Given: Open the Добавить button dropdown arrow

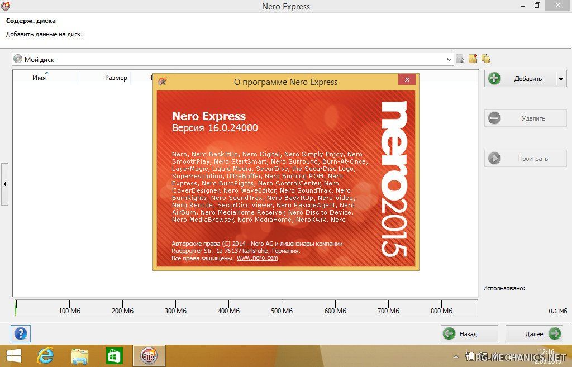Looking at the screenshot, I should [561, 78].
